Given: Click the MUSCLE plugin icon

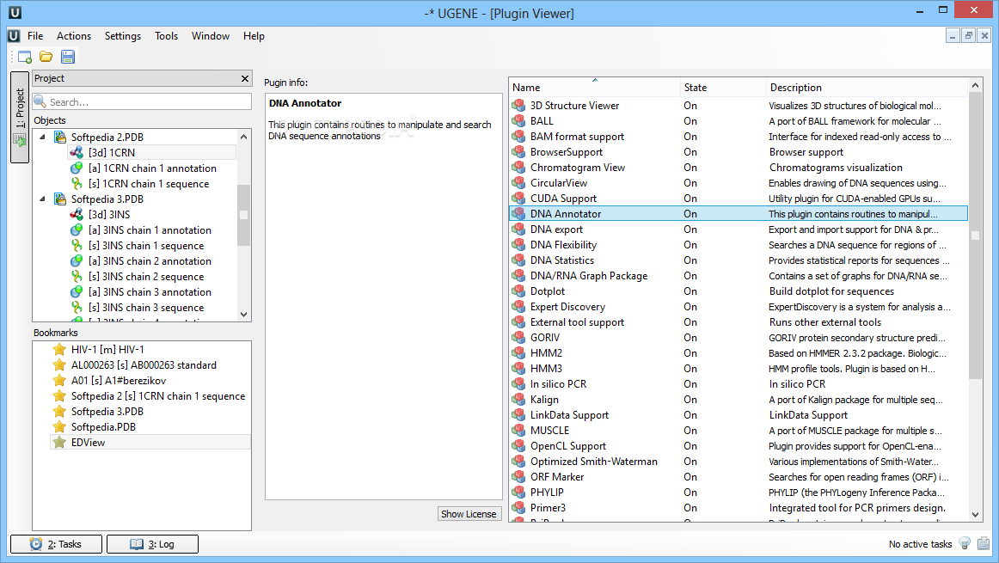Looking at the screenshot, I should click(519, 431).
